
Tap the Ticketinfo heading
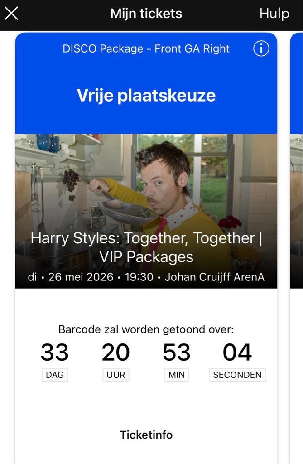[146, 435]
